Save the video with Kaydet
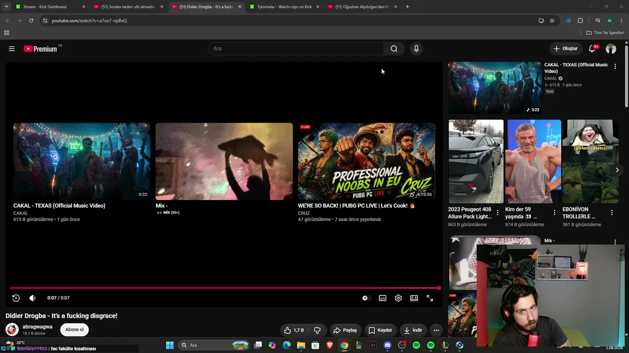The width and height of the screenshot is (629, 353). [380, 330]
